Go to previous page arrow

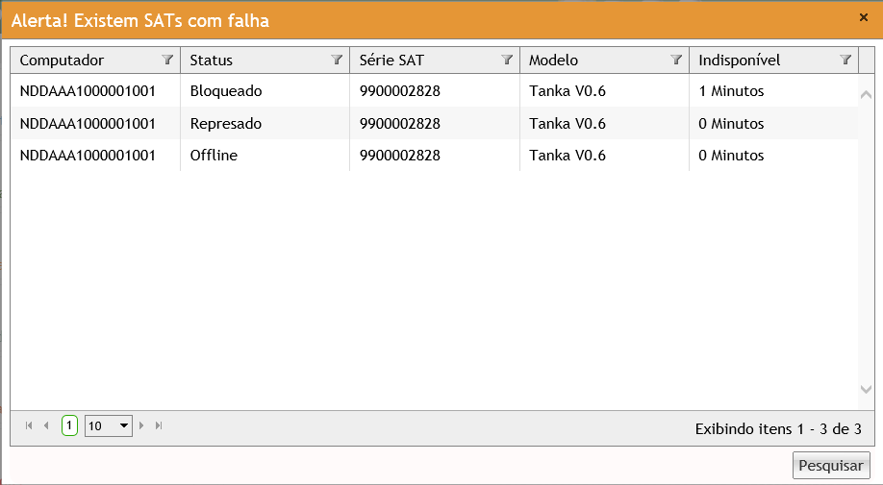click(46, 425)
